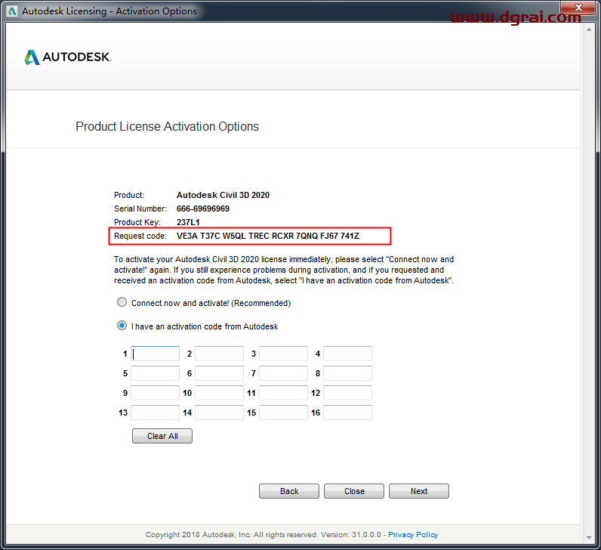601x550 pixels.
Task: Click activation code field 8
Action: point(347,373)
